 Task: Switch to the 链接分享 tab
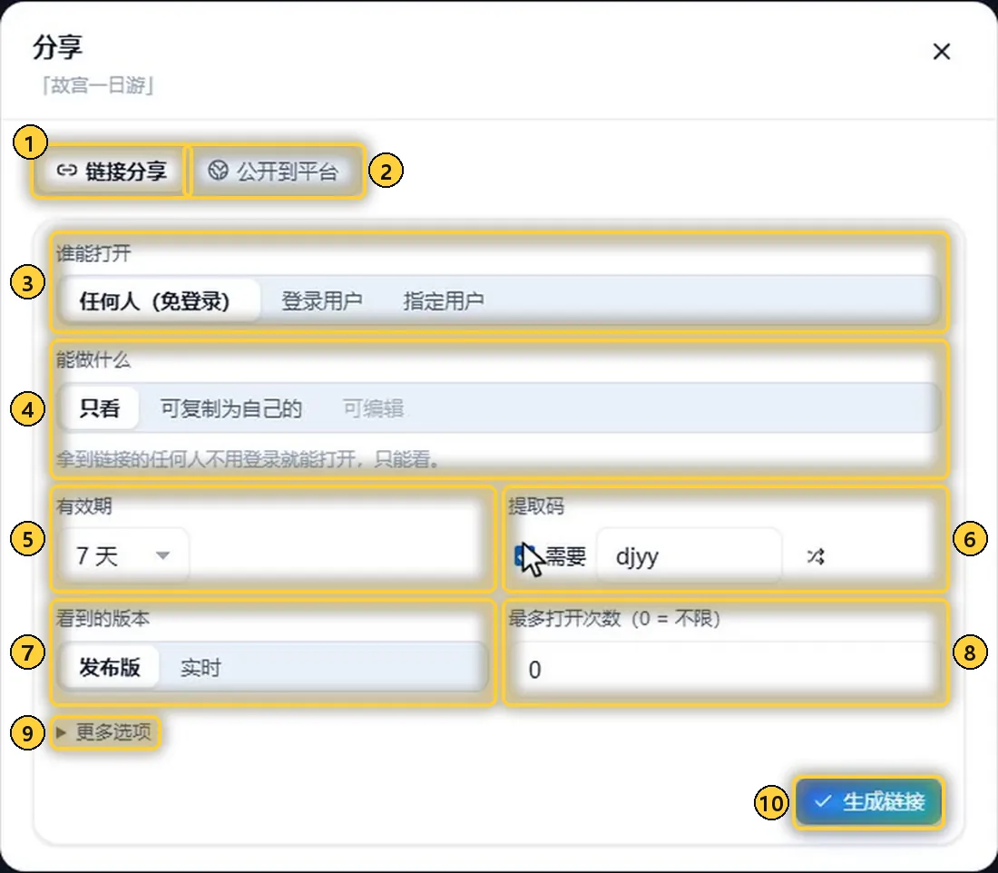[x=111, y=171]
